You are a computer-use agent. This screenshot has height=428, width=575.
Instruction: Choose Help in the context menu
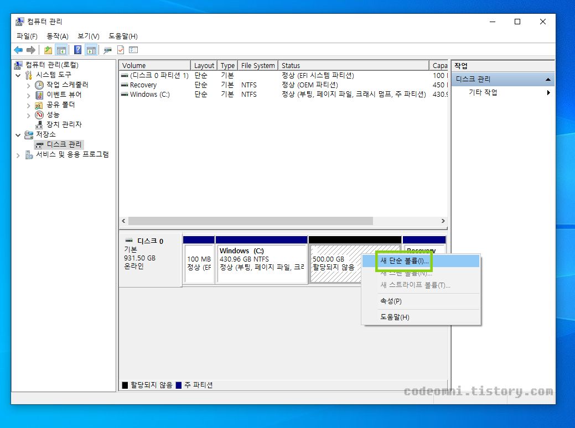[421, 317]
